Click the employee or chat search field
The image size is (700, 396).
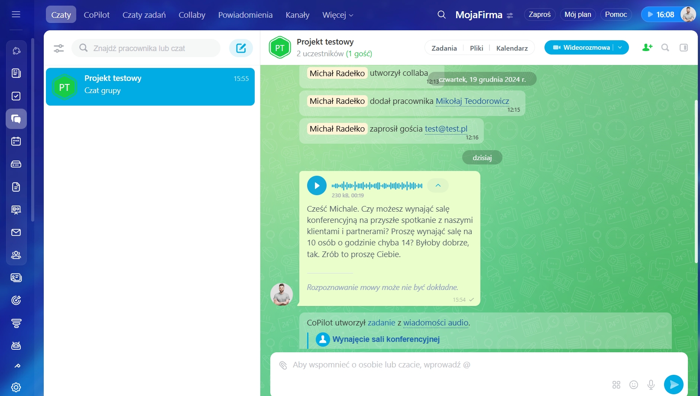click(147, 48)
